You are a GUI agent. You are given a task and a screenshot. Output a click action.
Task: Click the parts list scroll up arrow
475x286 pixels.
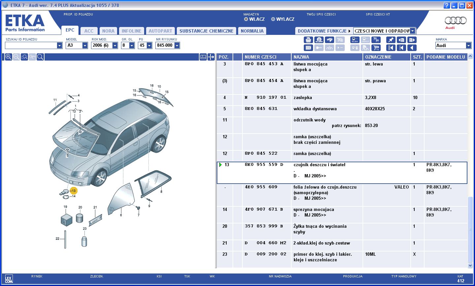coord(470,56)
